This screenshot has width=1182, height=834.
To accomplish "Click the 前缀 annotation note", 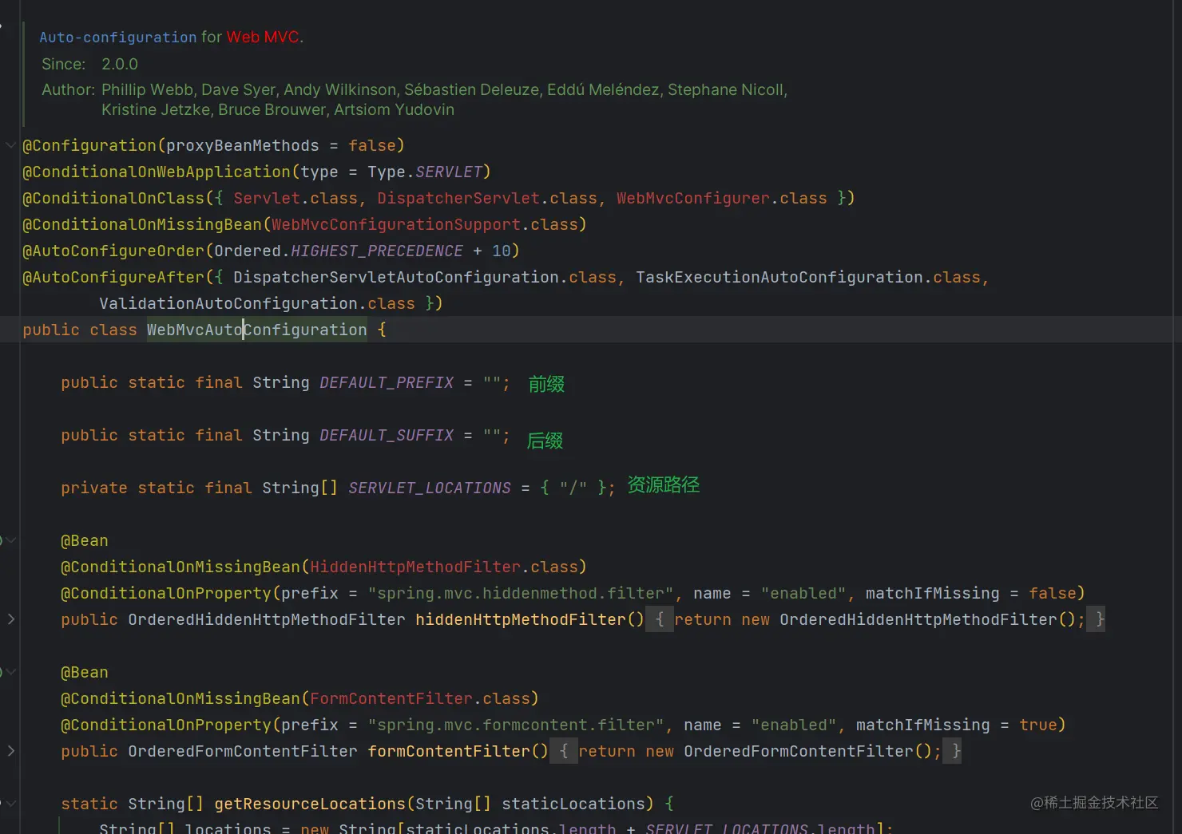I will coord(546,384).
